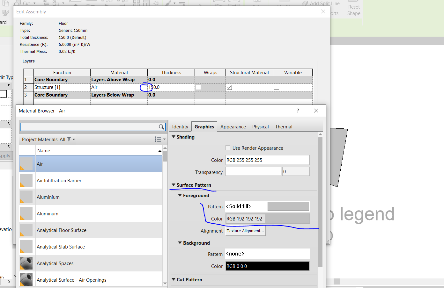This screenshot has height=288, width=444.
Task: Switch to the Identity tab
Action: 180,126
